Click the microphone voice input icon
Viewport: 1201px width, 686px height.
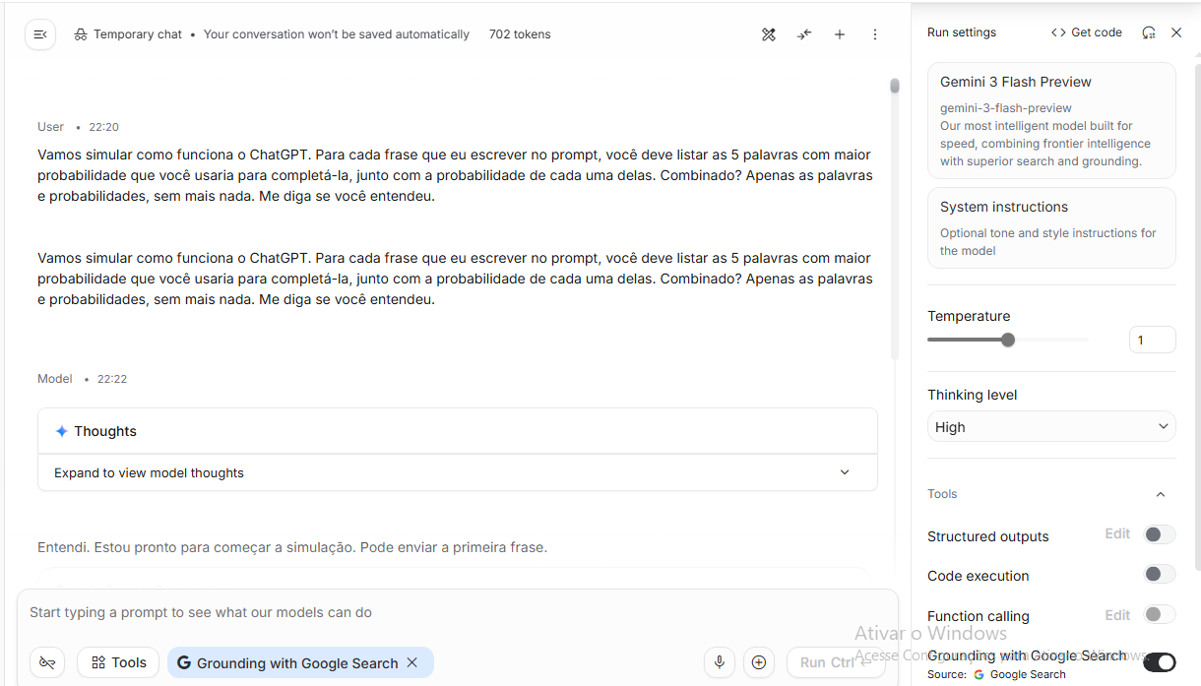[x=720, y=662]
